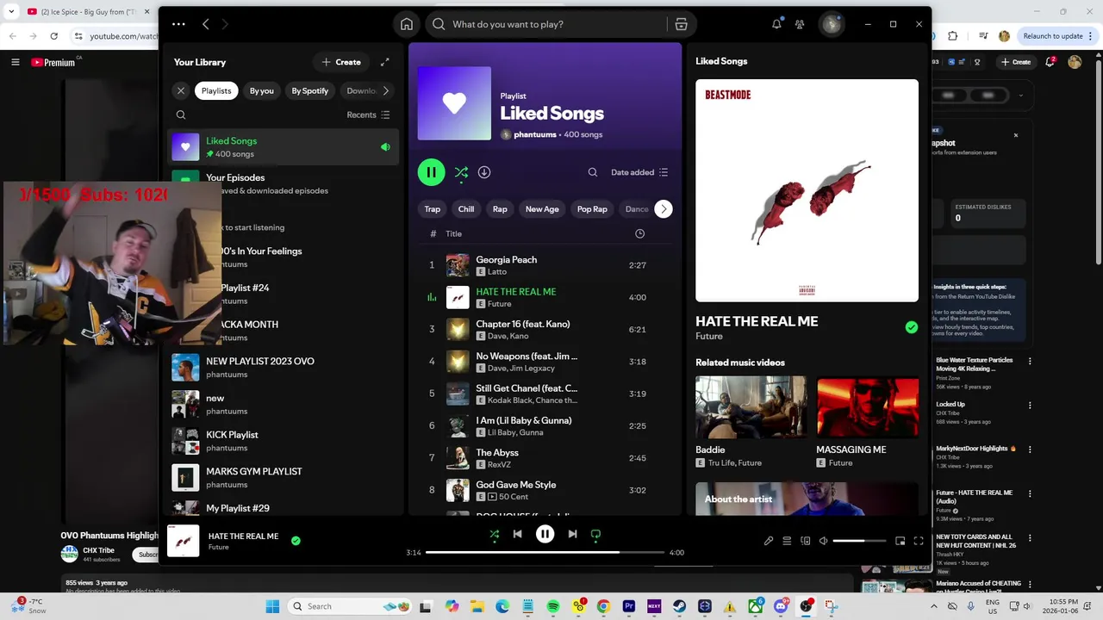Viewport: 1103px width, 620px height.
Task: Mute Spotify volume speaker icon
Action: 823,541
